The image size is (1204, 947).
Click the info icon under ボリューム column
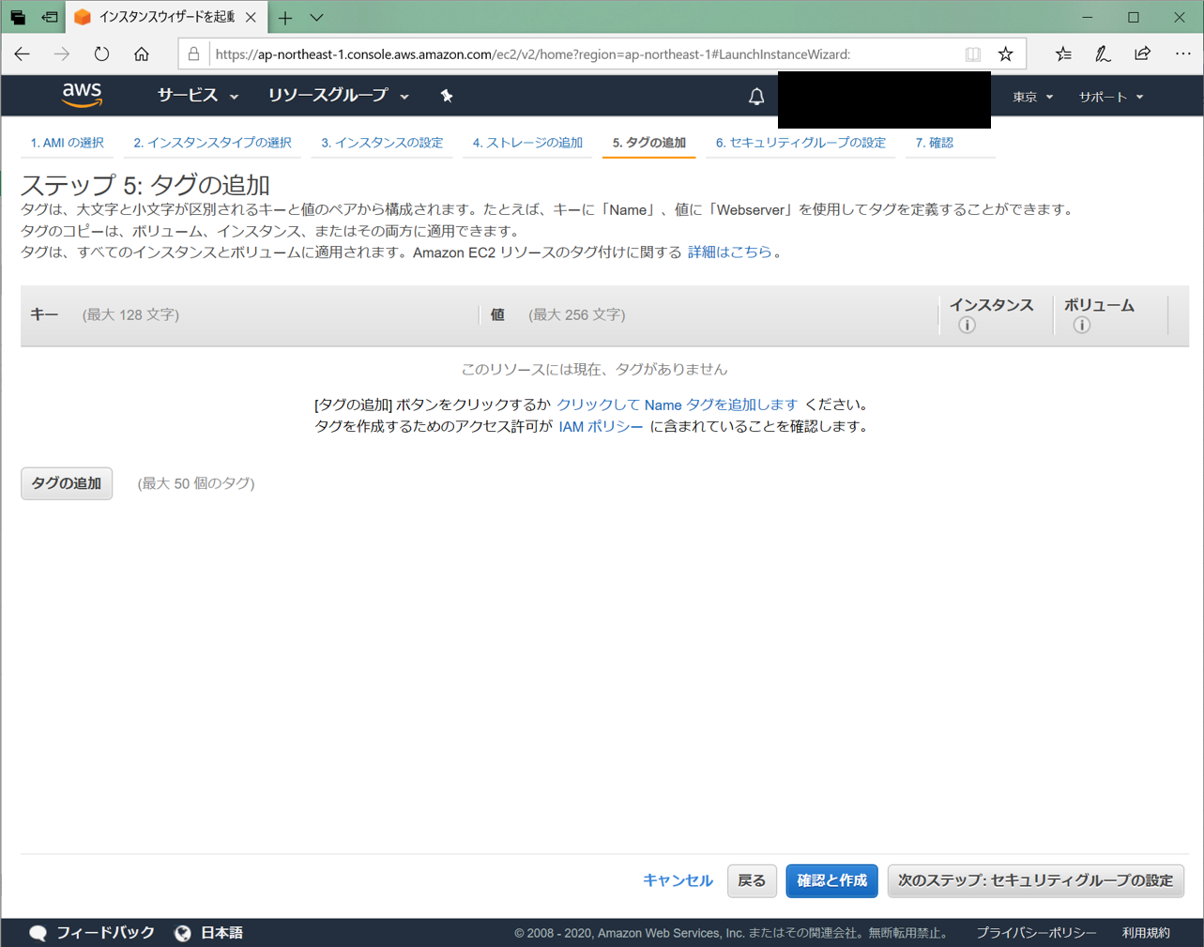[x=1082, y=326]
